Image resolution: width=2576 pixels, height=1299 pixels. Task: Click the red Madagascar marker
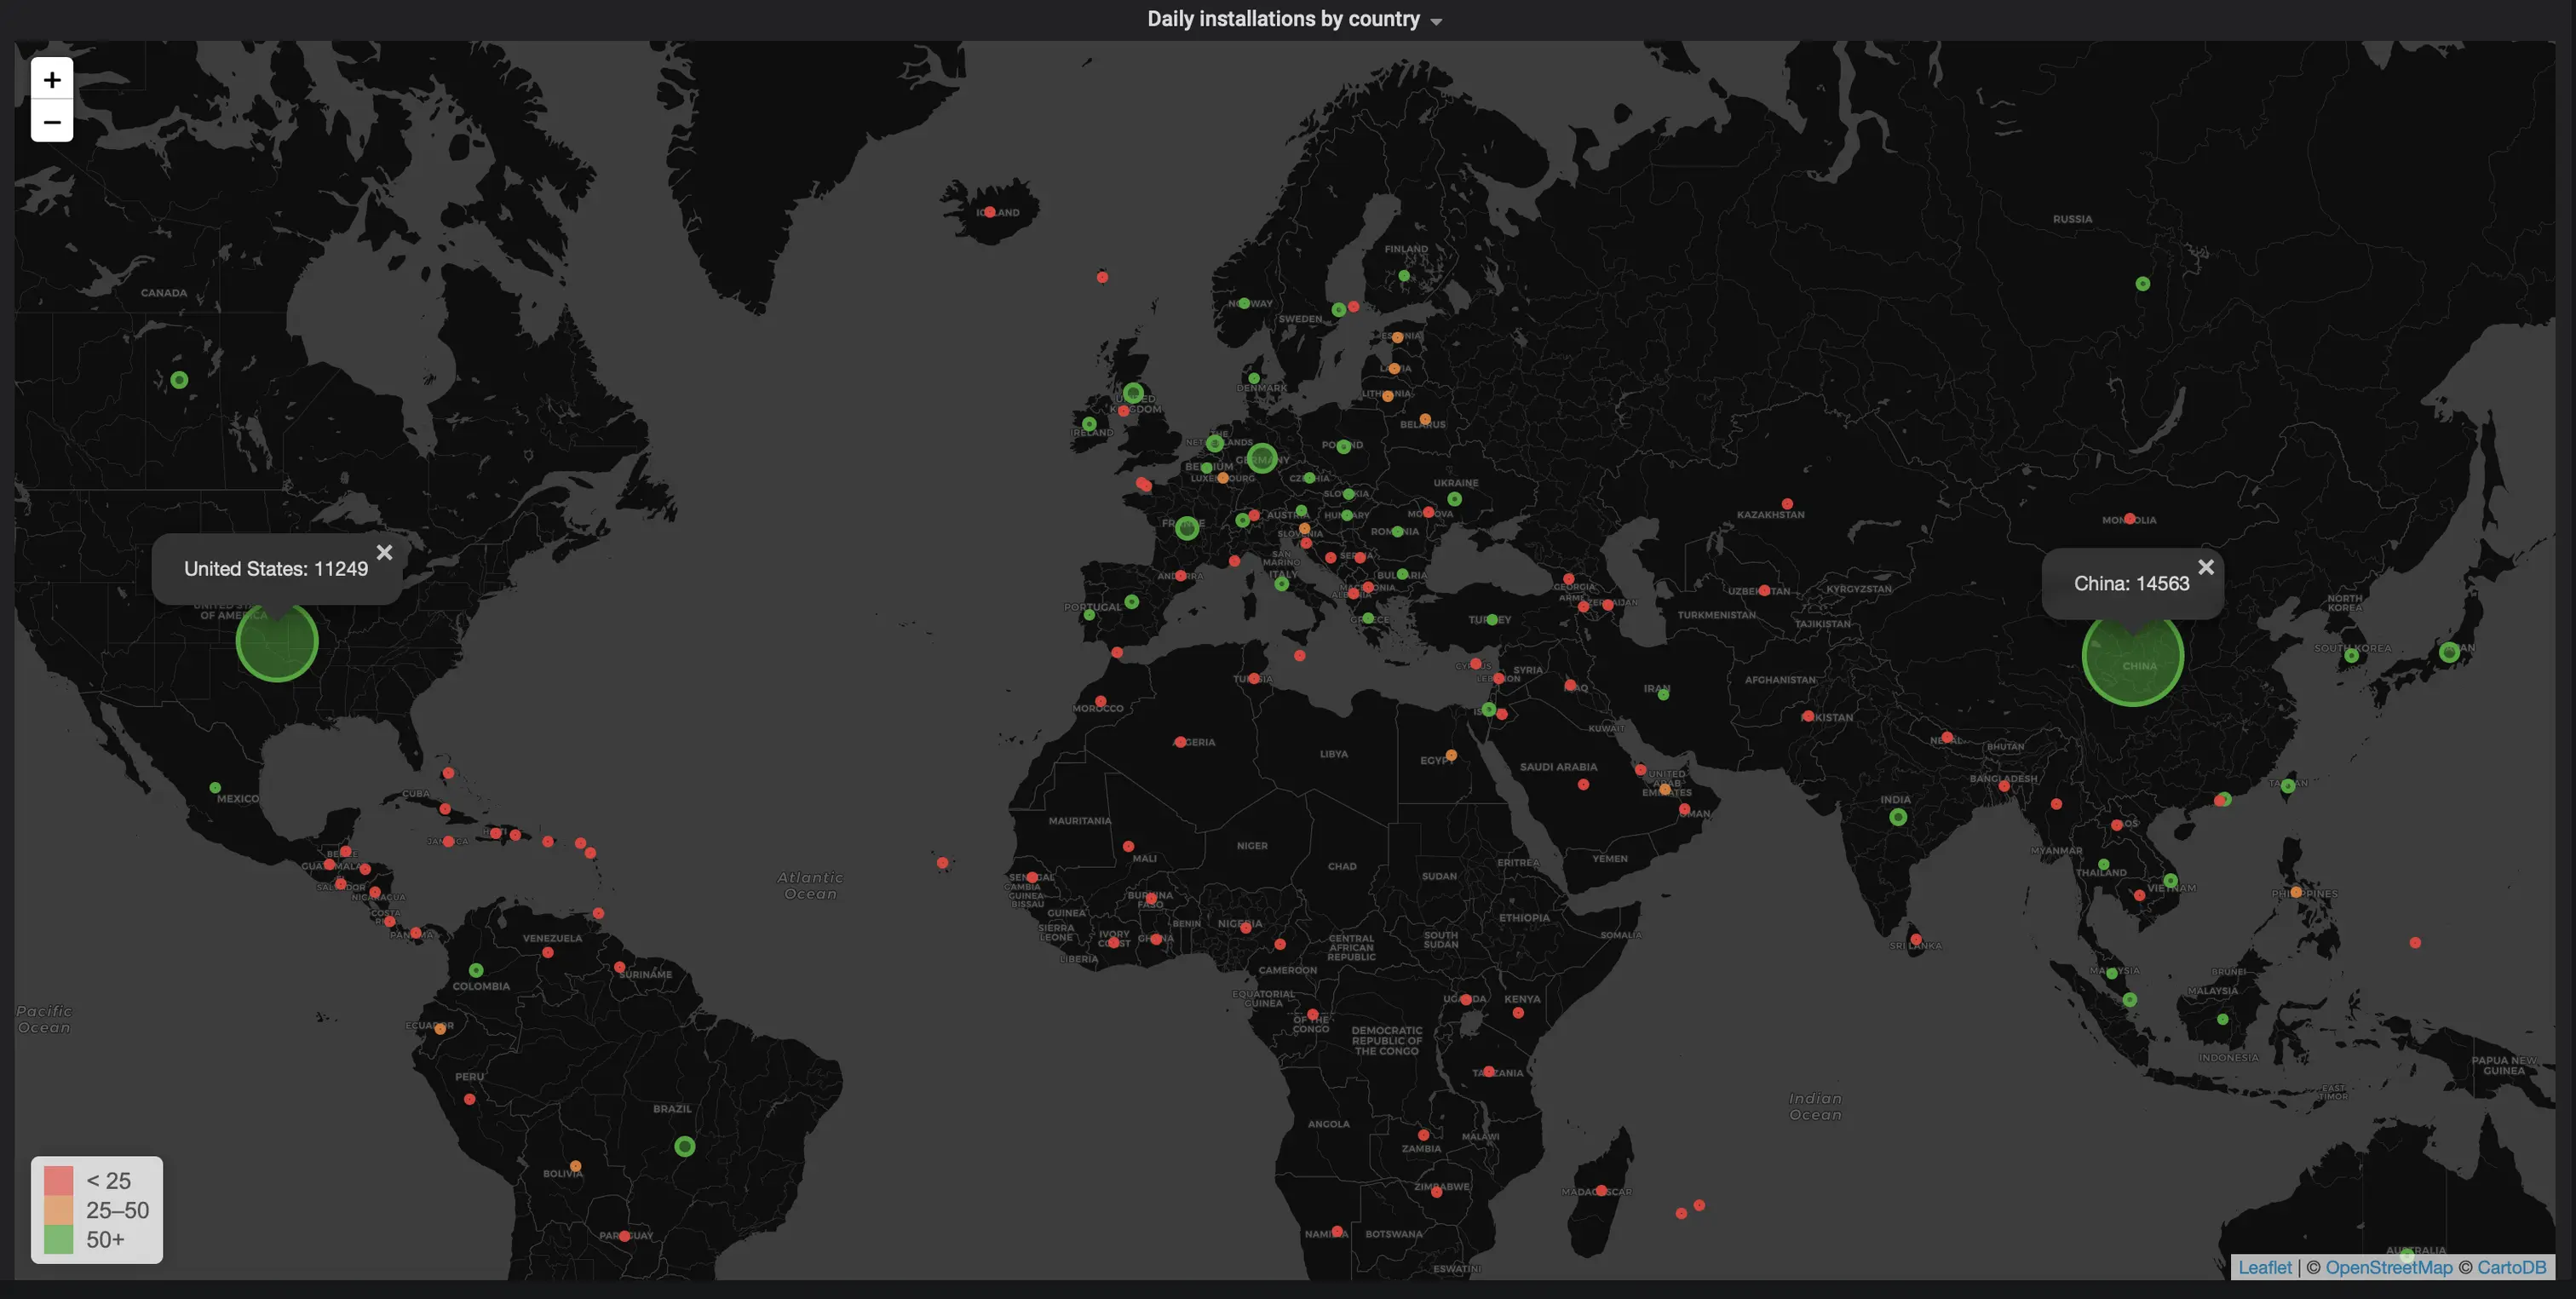point(1601,1190)
